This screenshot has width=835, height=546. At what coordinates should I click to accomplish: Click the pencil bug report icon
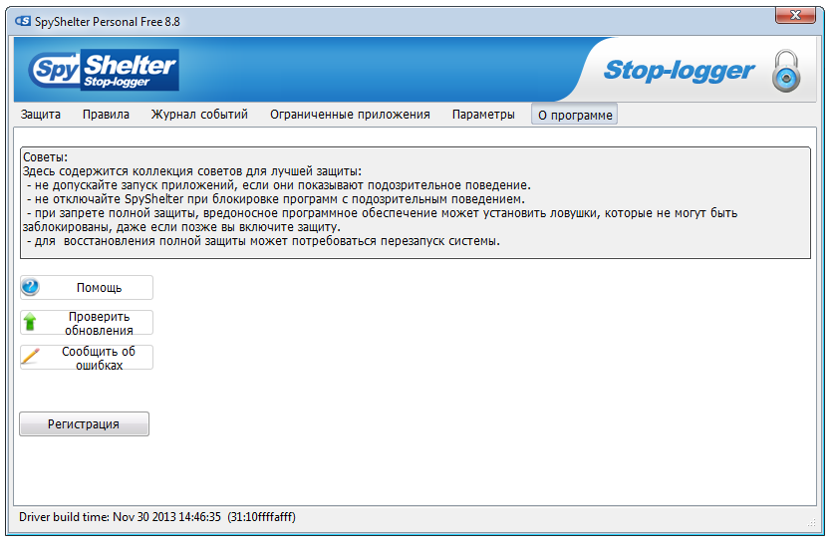[x=30, y=357]
